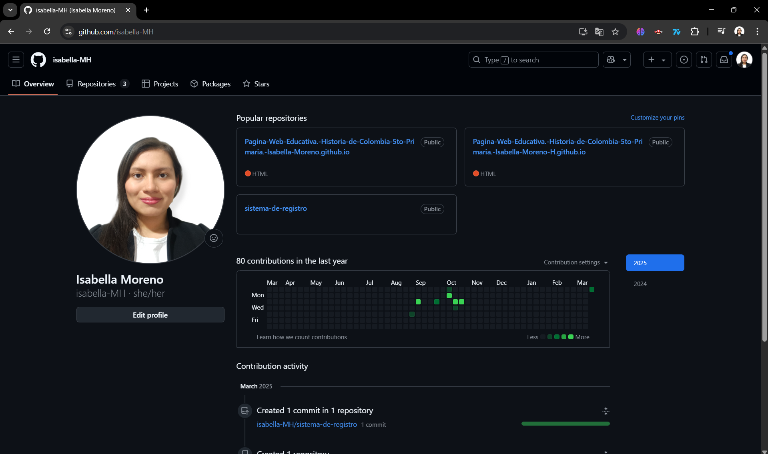
Task: Open the Chrome three-dot menu
Action: (x=757, y=32)
